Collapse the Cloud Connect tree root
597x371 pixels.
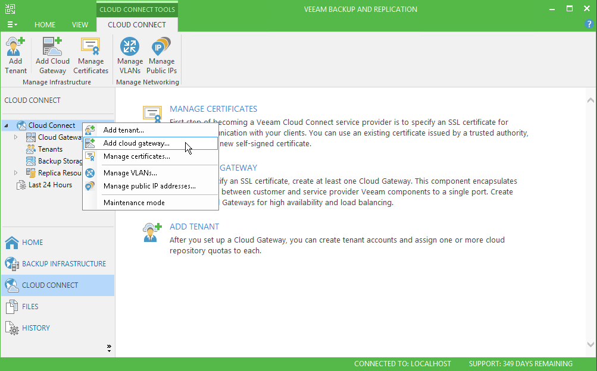pyautogui.click(x=6, y=125)
